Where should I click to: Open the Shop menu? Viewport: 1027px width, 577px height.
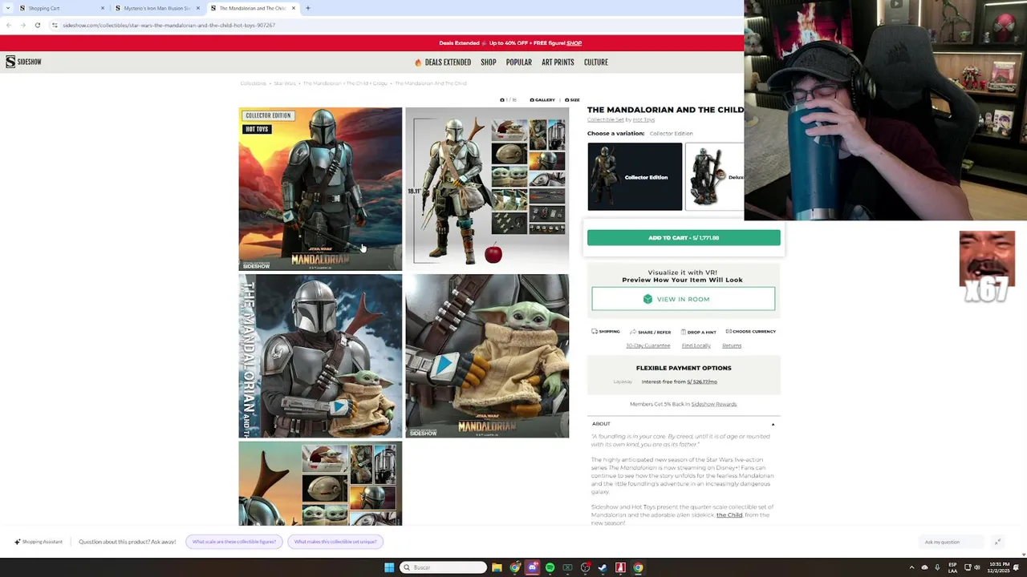[x=489, y=63]
